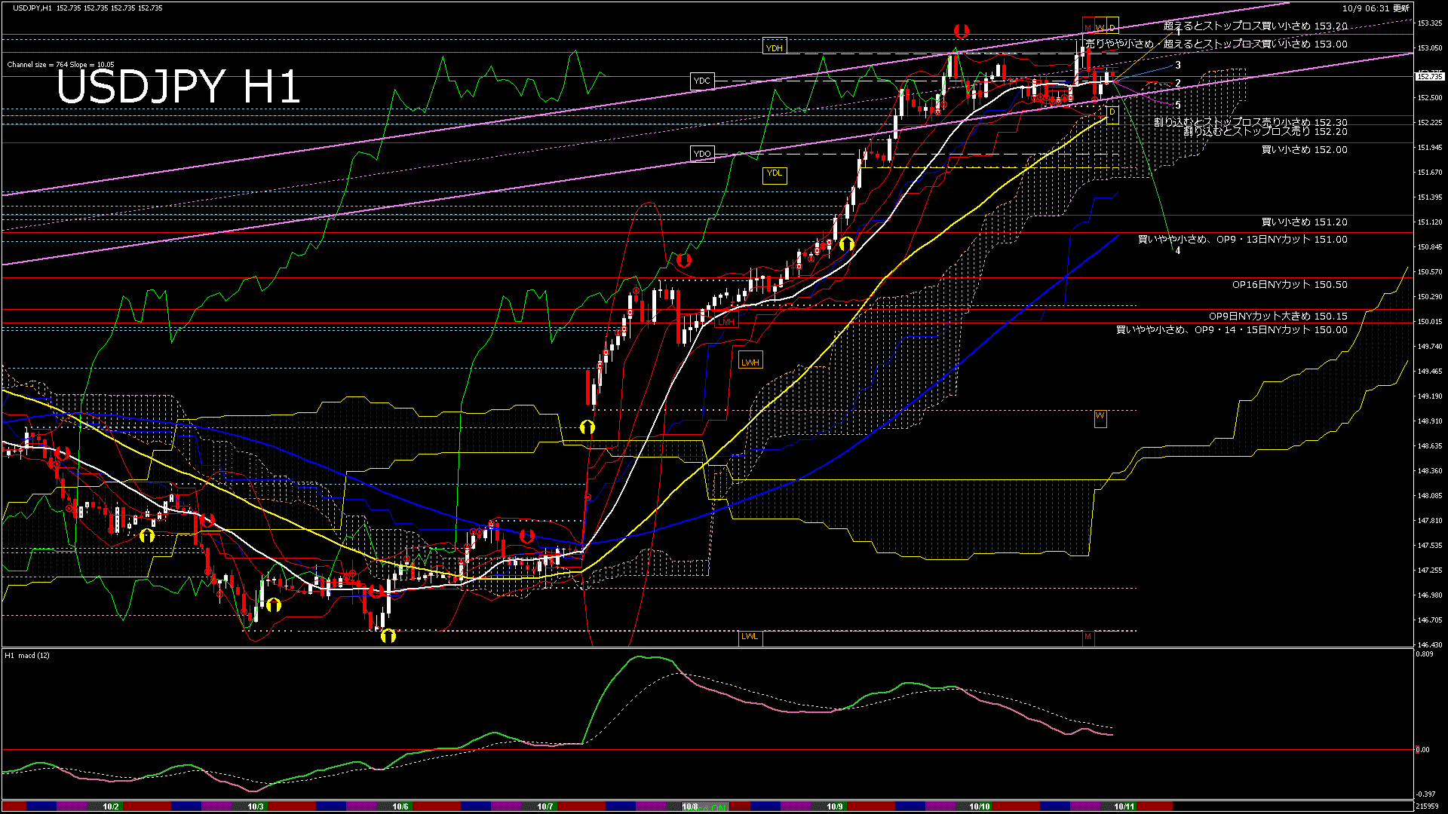Select the YDC level marker box
Viewport: 1448px width, 814px height.
pos(701,81)
